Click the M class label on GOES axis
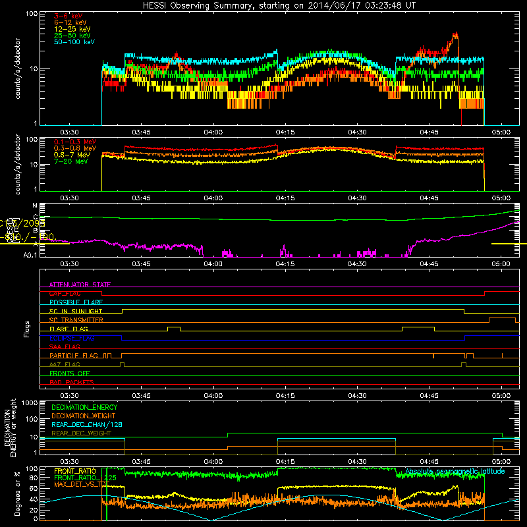The height and width of the screenshot is (527, 527). (36, 206)
